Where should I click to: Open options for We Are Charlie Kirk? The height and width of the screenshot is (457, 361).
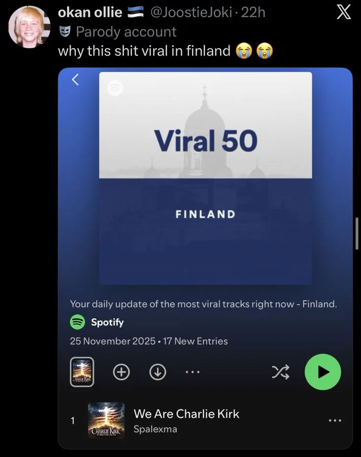[335, 420]
